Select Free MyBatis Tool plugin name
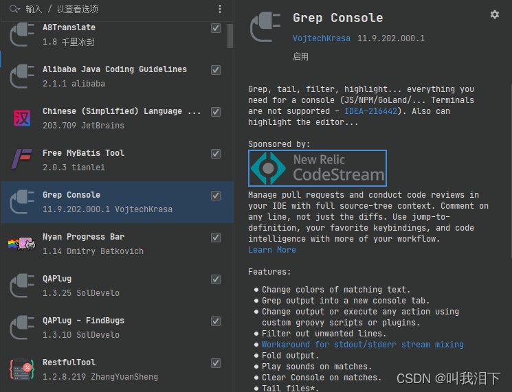The width and height of the screenshot is (512, 392). tap(83, 153)
